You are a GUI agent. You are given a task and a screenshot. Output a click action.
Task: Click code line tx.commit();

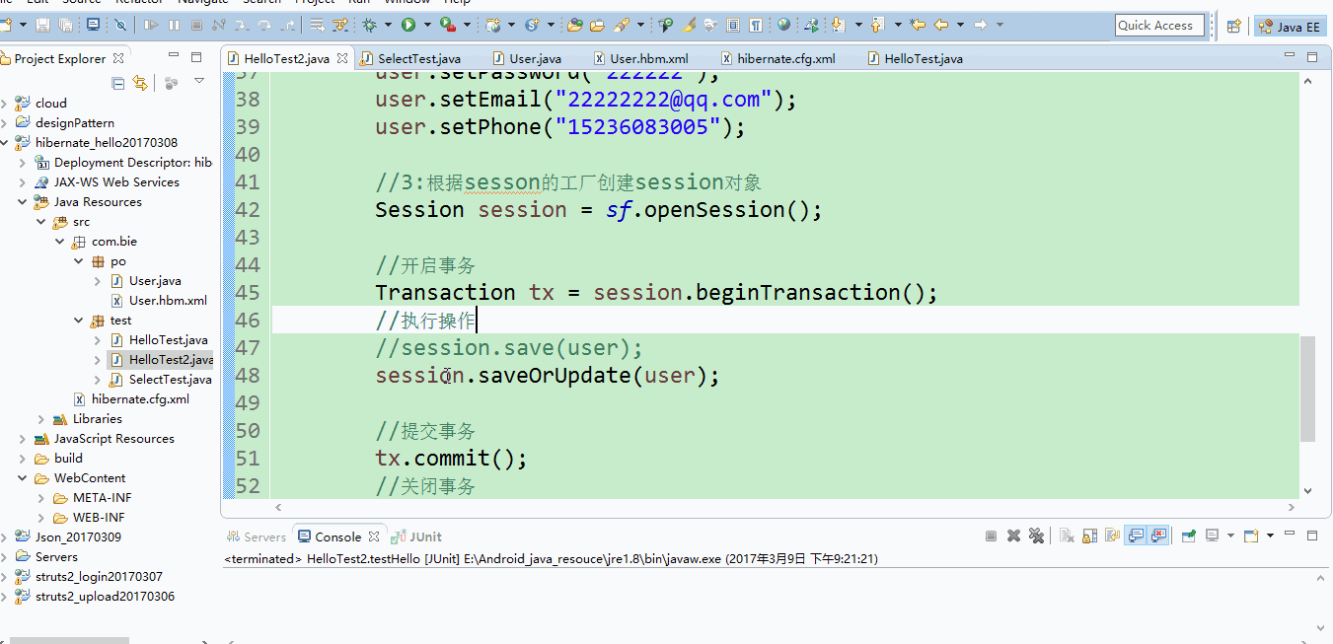(x=451, y=458)
